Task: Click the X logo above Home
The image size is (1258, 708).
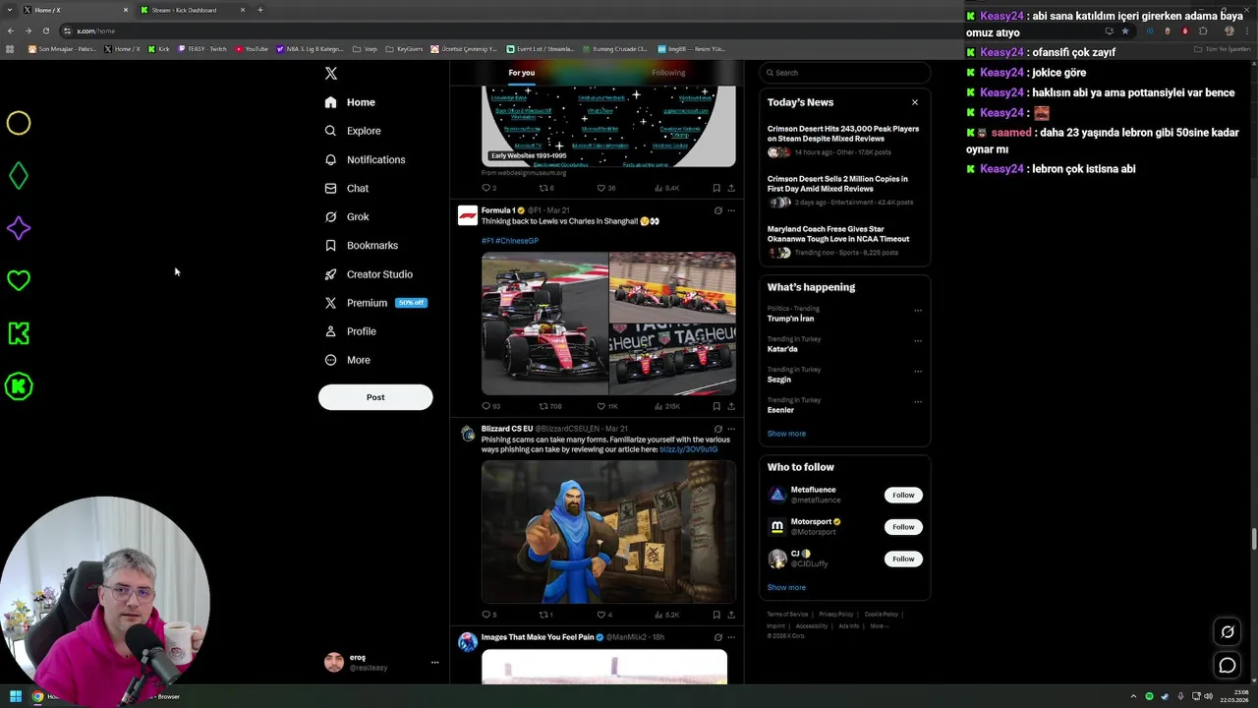Action: pyautogui.click(x=331, y=74)
